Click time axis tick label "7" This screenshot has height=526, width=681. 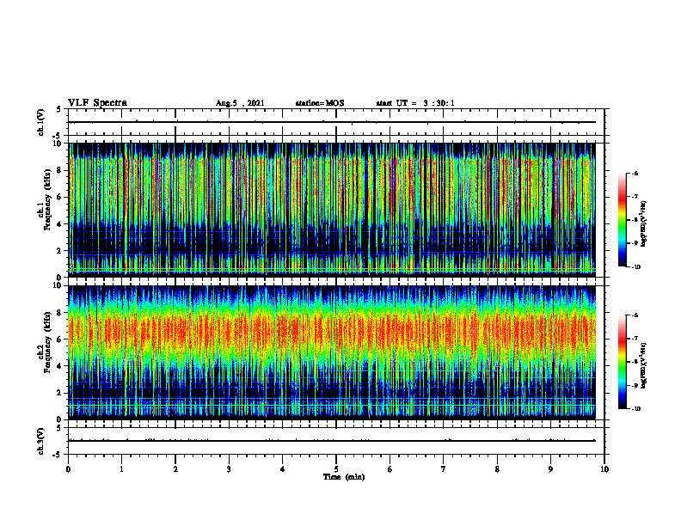tap(444, 469)
